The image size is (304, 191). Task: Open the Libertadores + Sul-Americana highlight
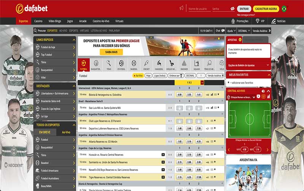point(55,93)
